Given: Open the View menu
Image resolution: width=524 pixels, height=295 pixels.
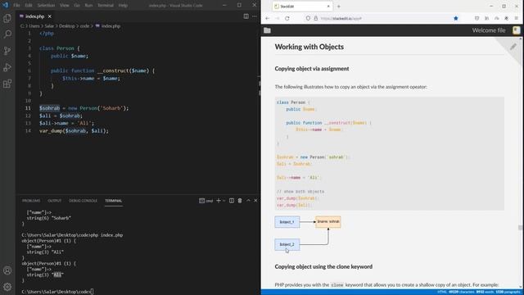Looking at the screenshot, I should pyautogui.click(x=65, y=6).
